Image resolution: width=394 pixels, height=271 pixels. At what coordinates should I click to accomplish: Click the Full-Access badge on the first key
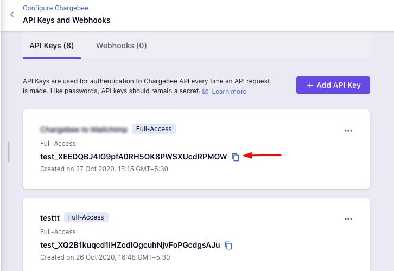pos(154,129)
